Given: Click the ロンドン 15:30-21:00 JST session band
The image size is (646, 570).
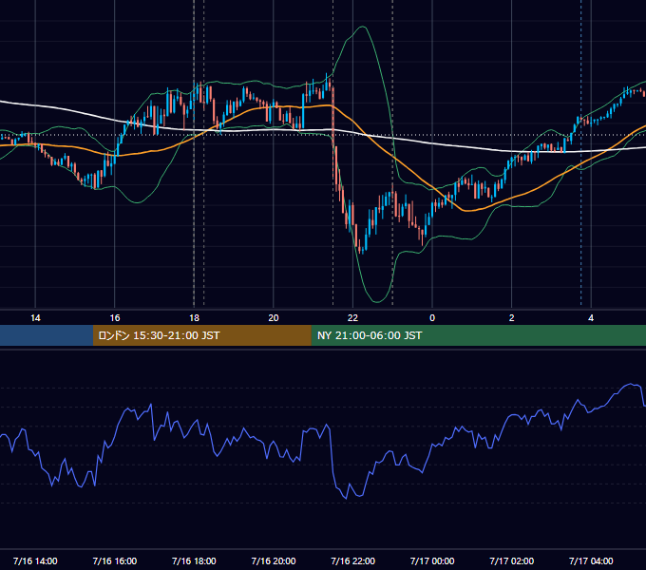Looking at the screenshot, I should [x=201, y=335].
